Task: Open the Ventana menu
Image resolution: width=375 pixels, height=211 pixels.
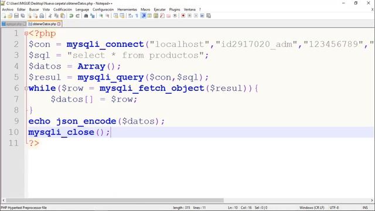Action: 190,9
